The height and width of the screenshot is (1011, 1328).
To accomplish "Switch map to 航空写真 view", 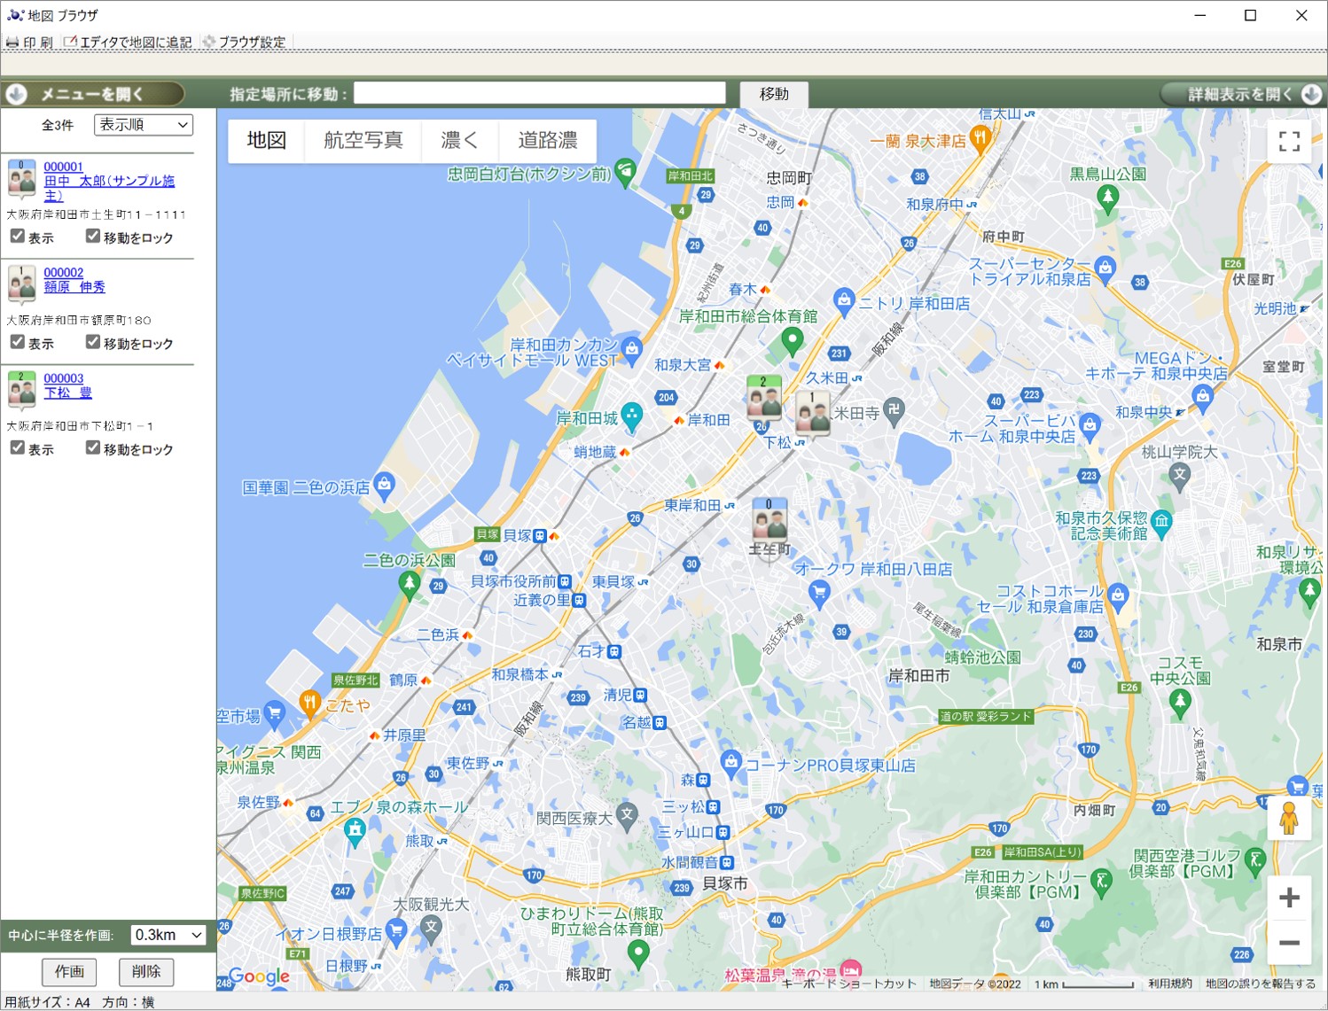I will (363, 140).
